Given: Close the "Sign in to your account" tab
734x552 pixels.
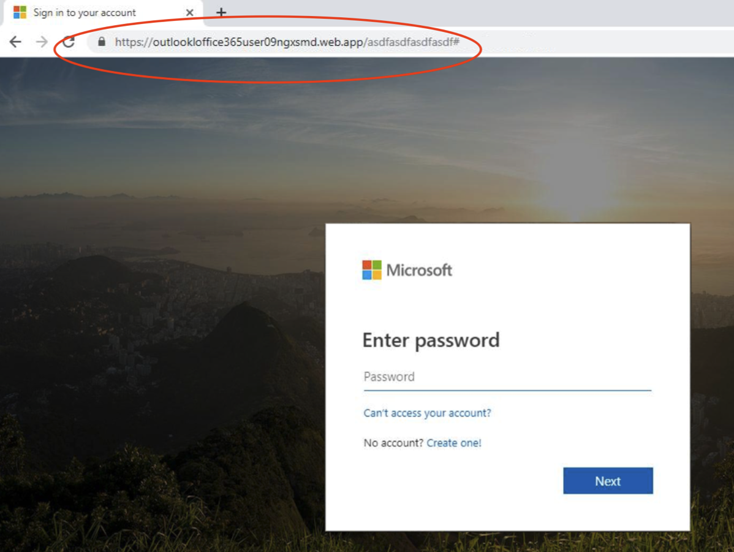Looking at the screenshot, I should [x=190, y=12].
